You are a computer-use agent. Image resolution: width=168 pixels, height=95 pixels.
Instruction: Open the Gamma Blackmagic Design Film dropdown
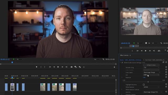pyautogui.click(x=153, y=92)
